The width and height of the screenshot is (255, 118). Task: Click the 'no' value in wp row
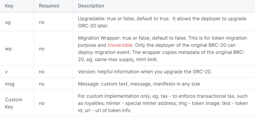pyautogui.click(x=42, y=49)
